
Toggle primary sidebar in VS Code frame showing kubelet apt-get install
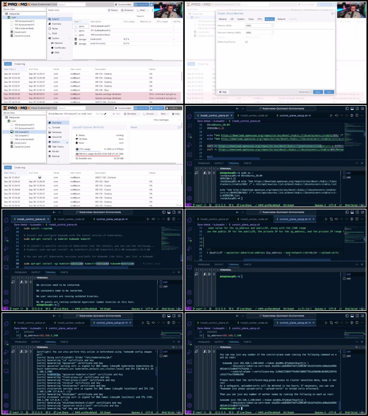pyautogui.click(x=164, y=212)
